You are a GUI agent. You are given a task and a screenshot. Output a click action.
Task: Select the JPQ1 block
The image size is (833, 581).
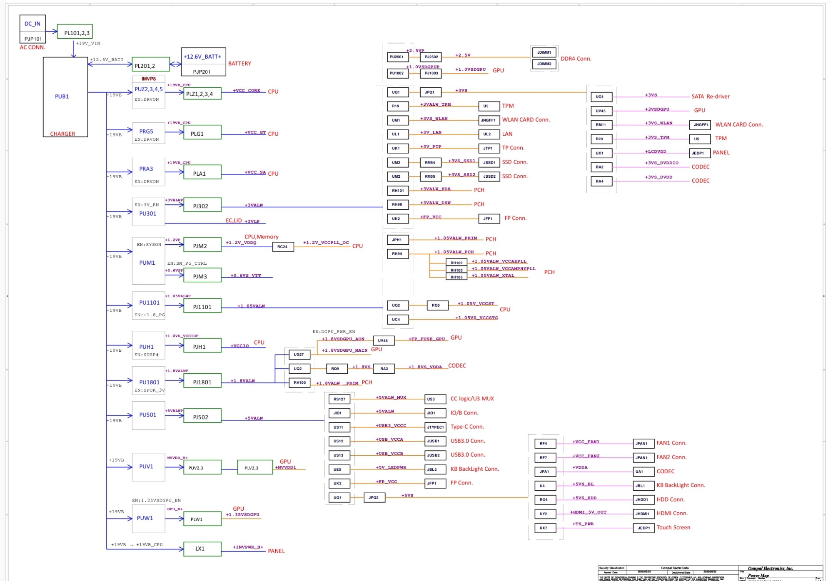coord(431,92)
